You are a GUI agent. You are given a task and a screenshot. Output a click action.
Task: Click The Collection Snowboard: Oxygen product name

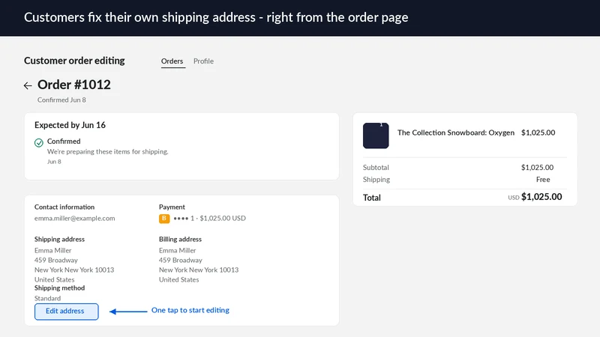[x=456, y=133]
